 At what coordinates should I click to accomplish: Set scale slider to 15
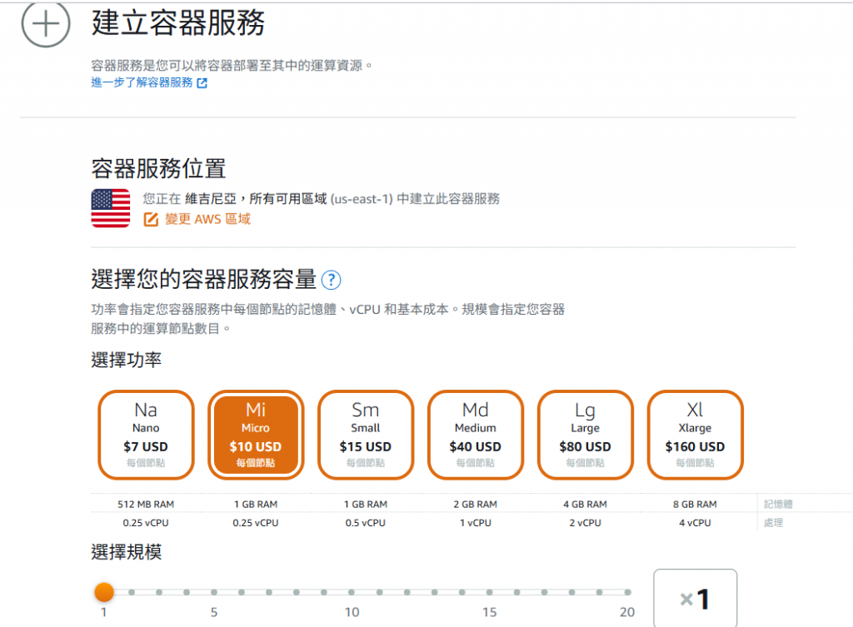[490, 592]
